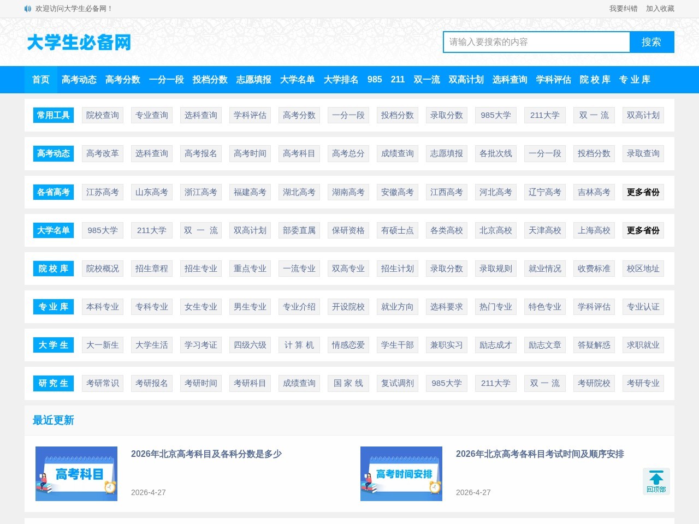The height and width of the screenshot is (524, 699).
Task: Open 投档分数 in the blue navigation bar
Action: pyautogui.click(x=210, y=80)
